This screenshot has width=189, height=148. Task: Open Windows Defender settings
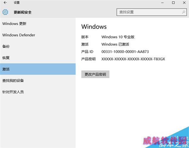click(38, 35)
